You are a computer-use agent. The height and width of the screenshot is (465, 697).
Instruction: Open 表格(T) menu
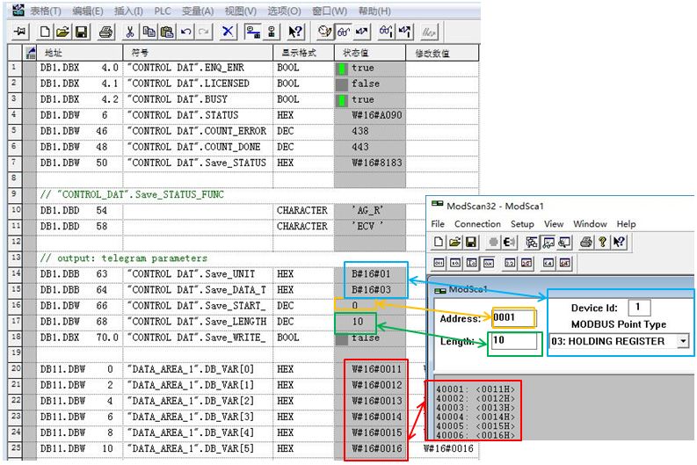tap(46, 11)
